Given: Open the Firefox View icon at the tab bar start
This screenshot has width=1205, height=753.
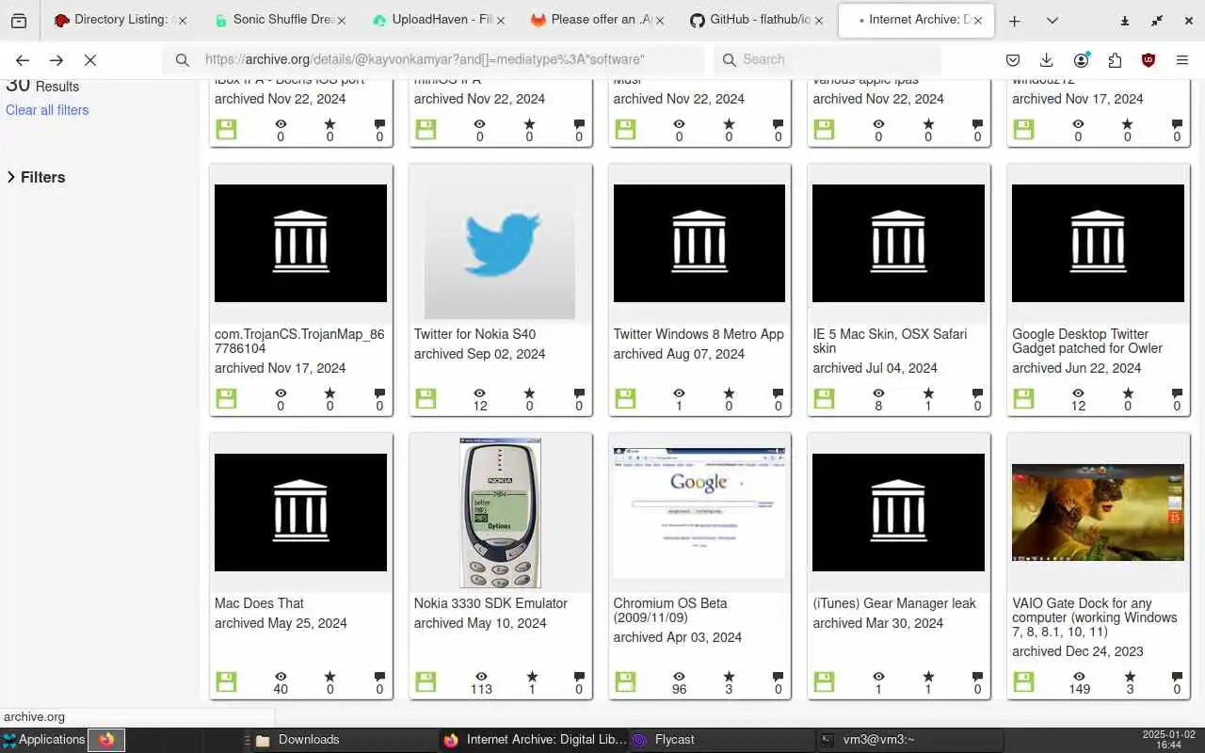Looking at the screenshot, I should [x=19, y=21].
